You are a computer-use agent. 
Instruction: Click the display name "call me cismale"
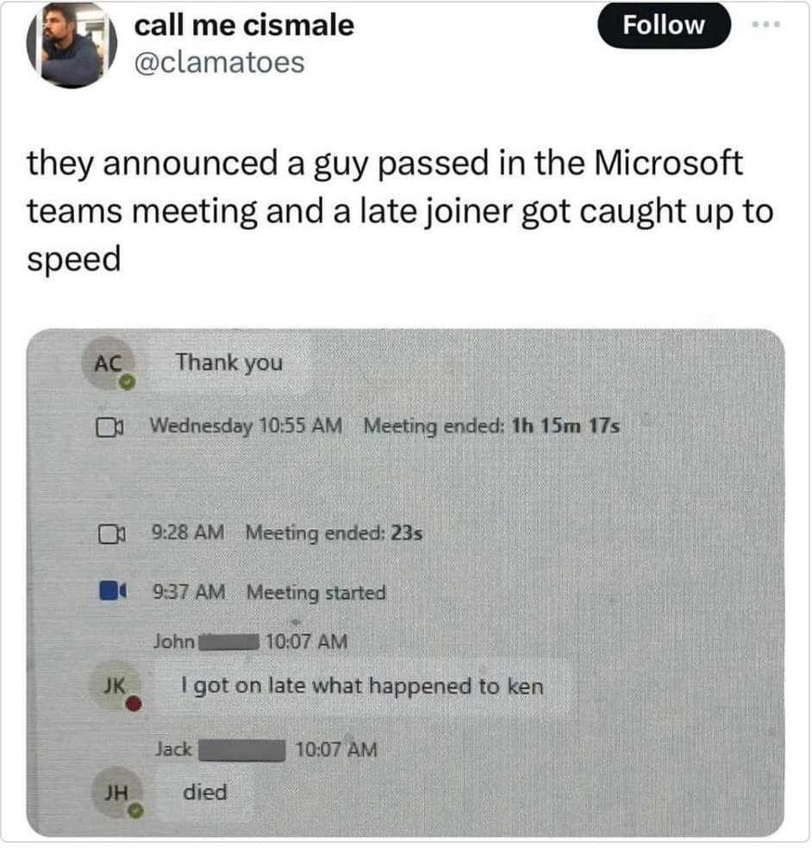[244, 26]
